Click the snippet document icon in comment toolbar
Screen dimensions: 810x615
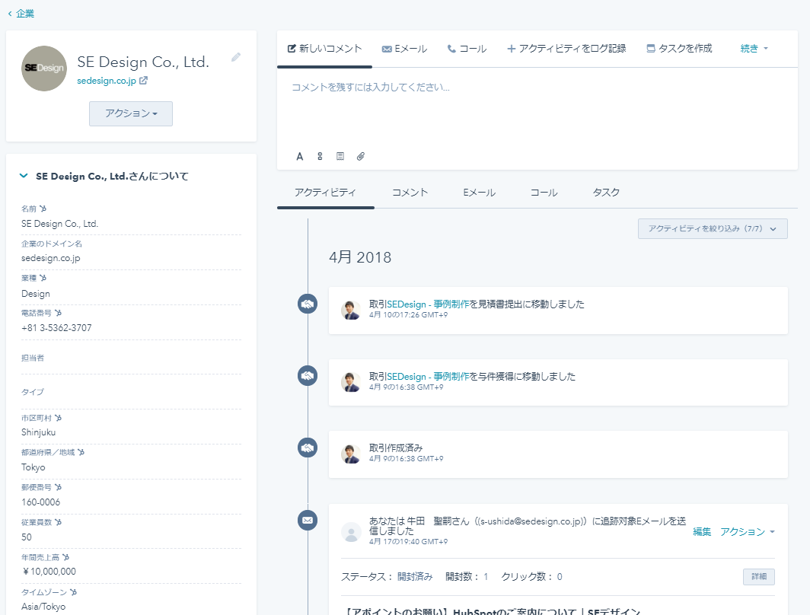(x=340, y=156)
